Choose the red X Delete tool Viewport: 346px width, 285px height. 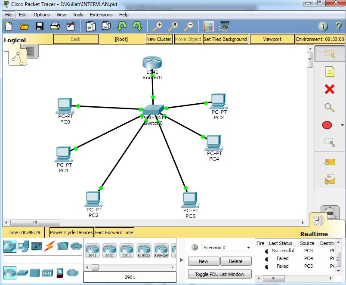(x=330, y=89)
